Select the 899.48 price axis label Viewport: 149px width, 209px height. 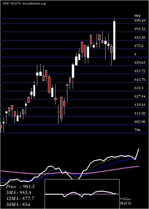coord(140,21)
